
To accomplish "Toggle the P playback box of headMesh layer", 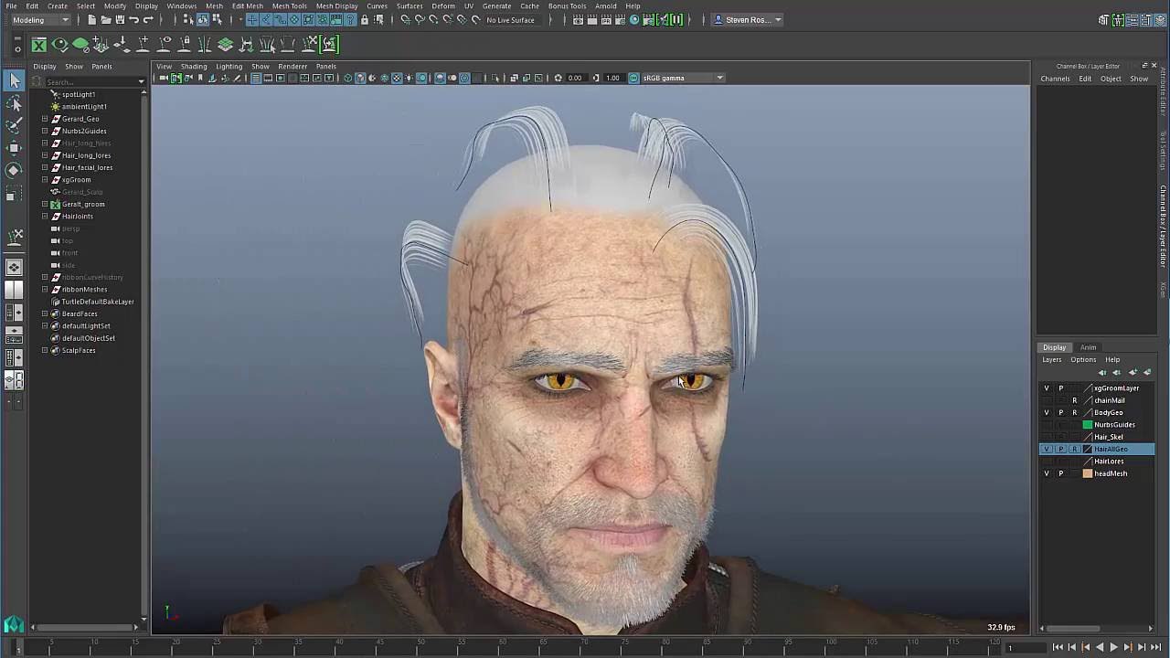I will 1060,473.
